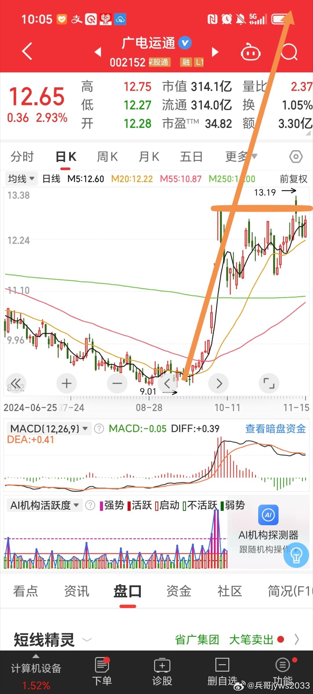Viewport: 313px width, 694px height.
Task: Tap the 08-28 date axis marker
Action: pos(149,408)
